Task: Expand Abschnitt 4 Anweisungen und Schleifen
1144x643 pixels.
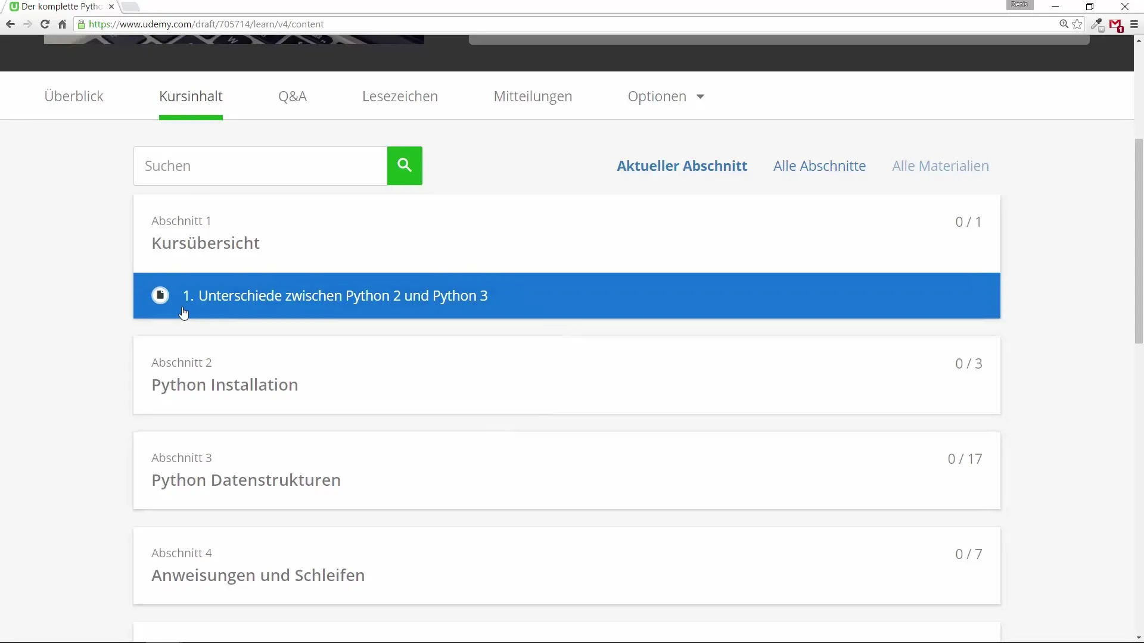Action: pos(566,566)
